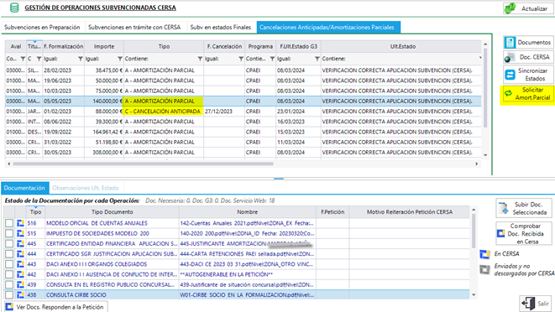Select CONSULTA CIRBE SOCIO document row
Image resolution: width=555 pixels, height=312 pixels.
237,294
